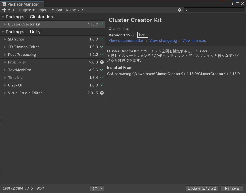Collapse the Packages - Unity group
Viewport: 246px width, 193px height.
[3, 32]
